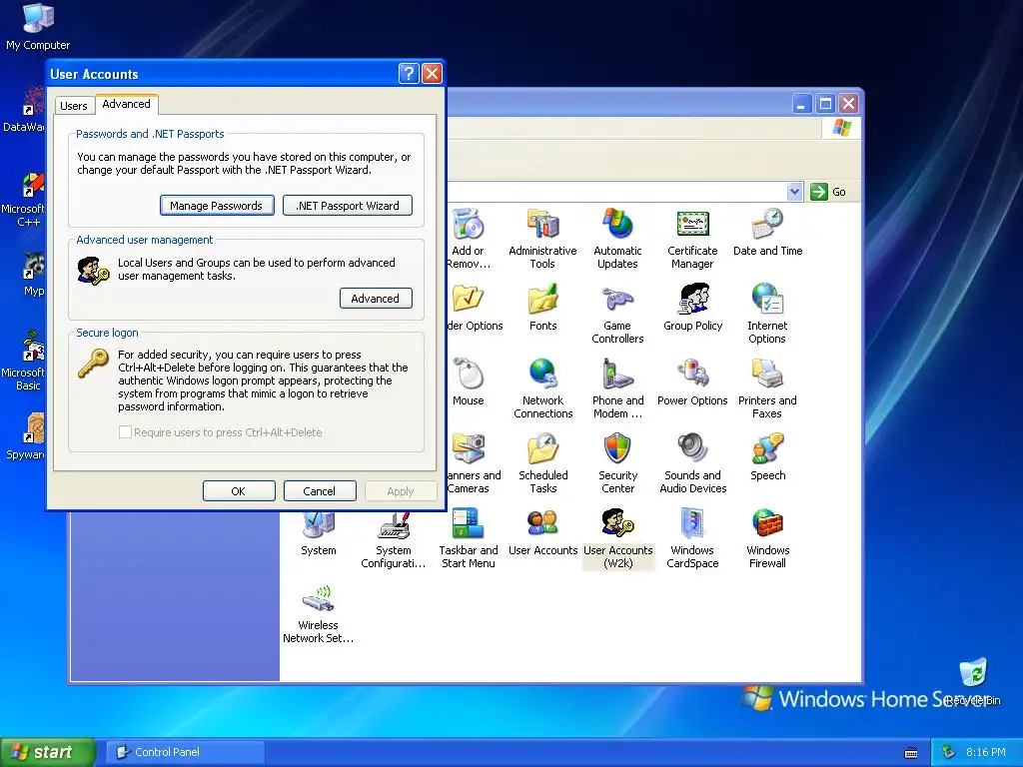The height and width of the screenshot is (767, 1023).
Task: Open My Computer desktop icon
Action: click(38, 27)
